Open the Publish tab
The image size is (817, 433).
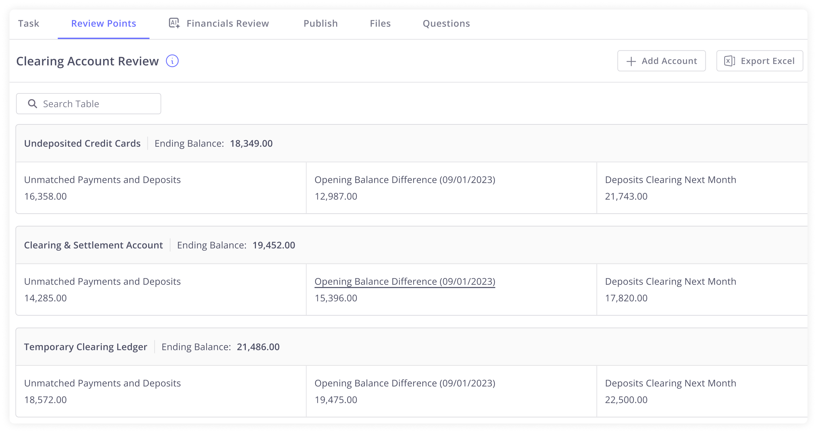[320, 23]
